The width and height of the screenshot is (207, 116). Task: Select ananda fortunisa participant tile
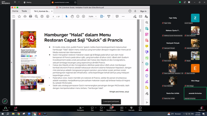point(195,93)
